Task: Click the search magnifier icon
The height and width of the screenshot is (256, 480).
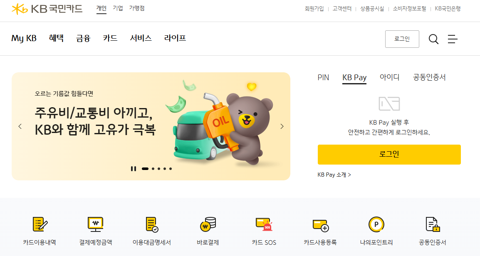Action: click(x=433, y=39)
